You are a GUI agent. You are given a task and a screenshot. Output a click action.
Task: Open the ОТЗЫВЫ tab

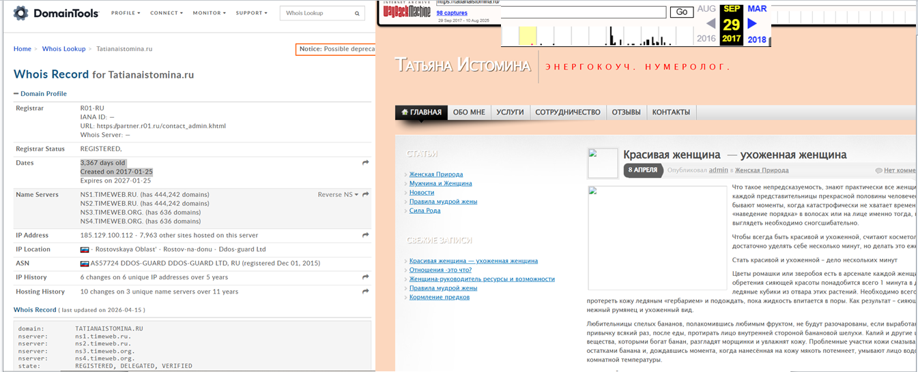pyautogui.click(x=626, y=112)
